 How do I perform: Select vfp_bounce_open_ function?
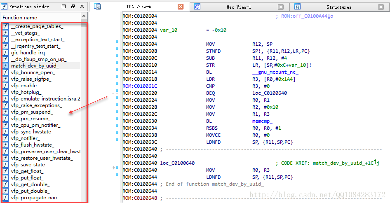33,72
